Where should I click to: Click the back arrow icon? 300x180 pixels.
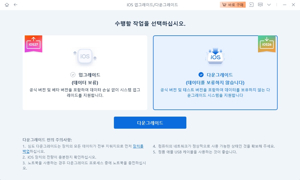coord(16,5)
